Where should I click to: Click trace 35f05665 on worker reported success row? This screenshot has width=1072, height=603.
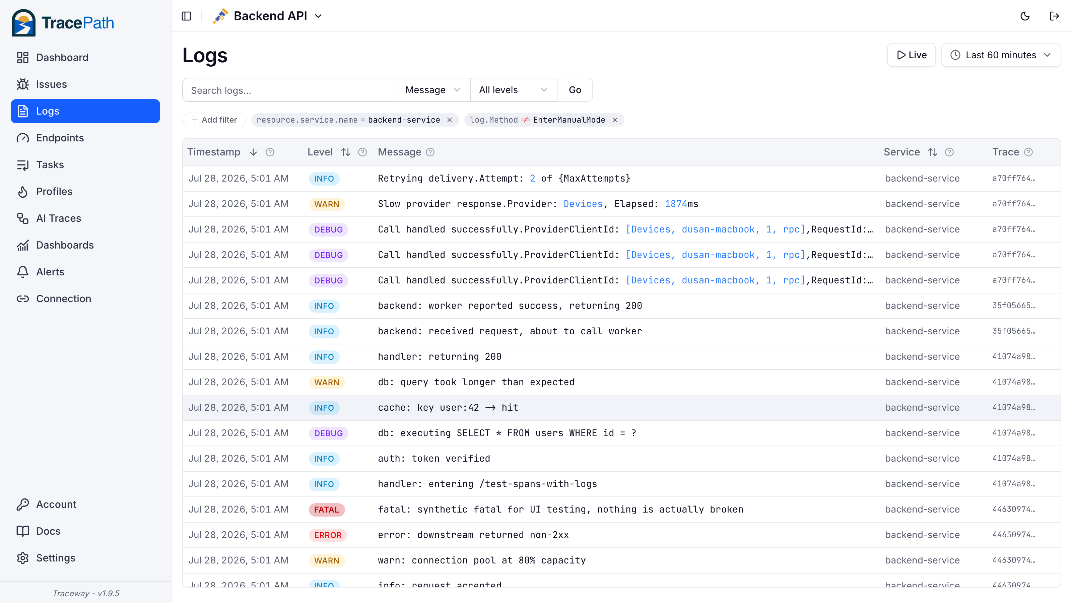(x=1014, y=306)
